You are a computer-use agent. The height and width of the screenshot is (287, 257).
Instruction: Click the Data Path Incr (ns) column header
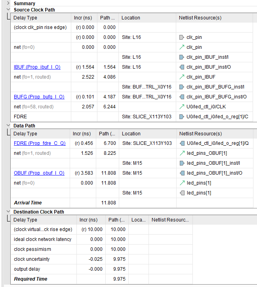click(x=83, y=134)
